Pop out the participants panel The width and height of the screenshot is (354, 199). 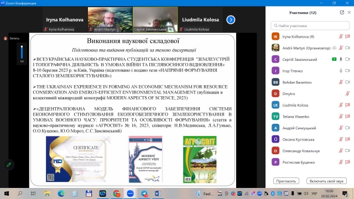click(x=342, y=13)
